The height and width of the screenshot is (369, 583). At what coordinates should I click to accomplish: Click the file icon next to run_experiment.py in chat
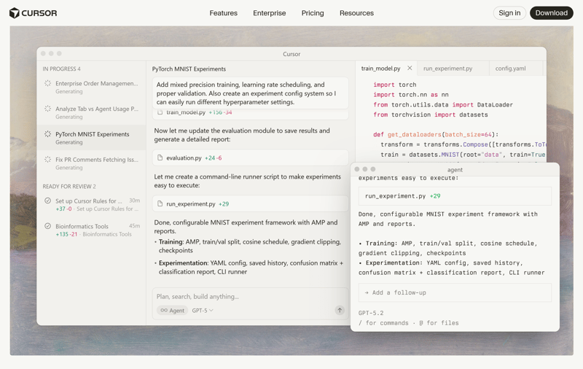(x=160, y=204)
